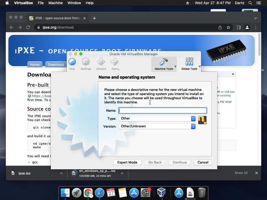Open Safari compass icon in dock

pos(100,193)
